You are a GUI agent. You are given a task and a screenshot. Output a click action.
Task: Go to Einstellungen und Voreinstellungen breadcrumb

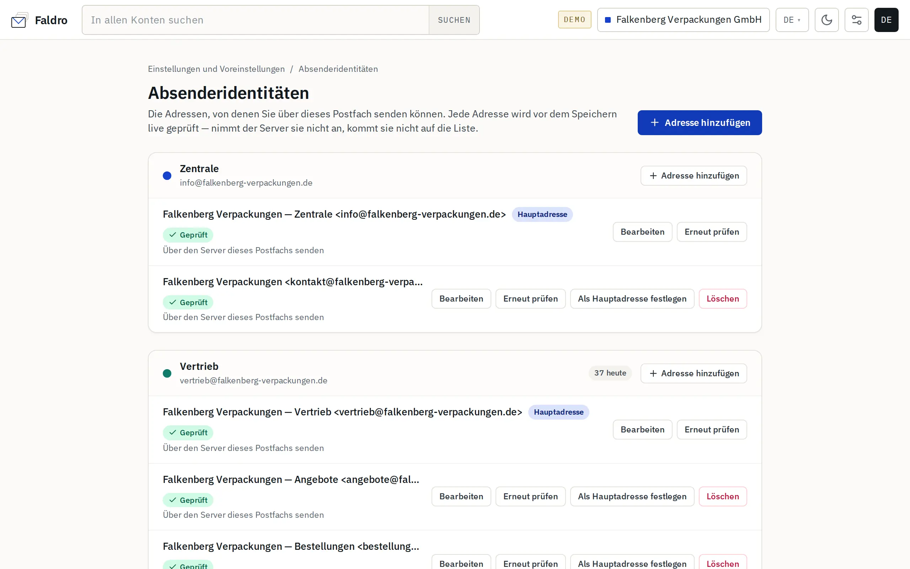216,69
